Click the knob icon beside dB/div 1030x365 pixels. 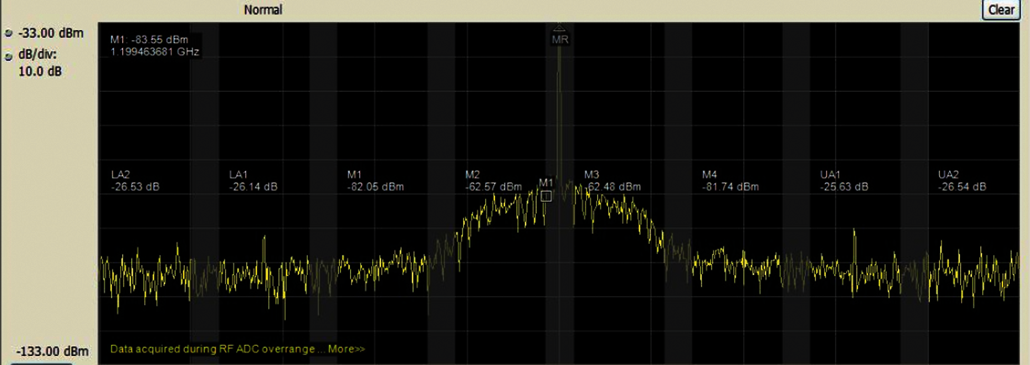tap(8, 57)
